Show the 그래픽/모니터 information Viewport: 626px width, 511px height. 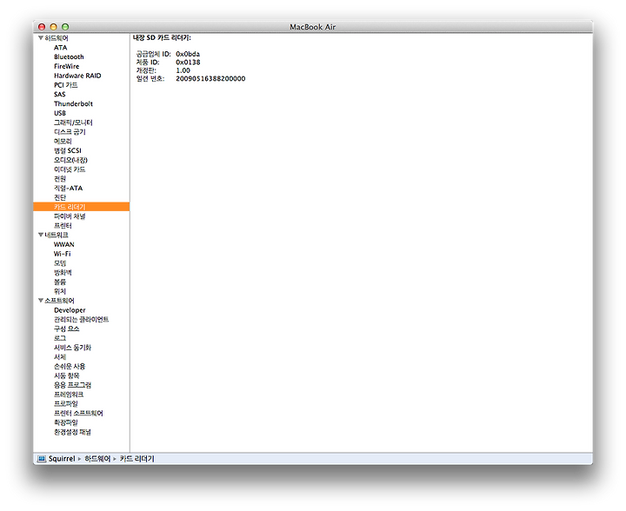[73, 123]
